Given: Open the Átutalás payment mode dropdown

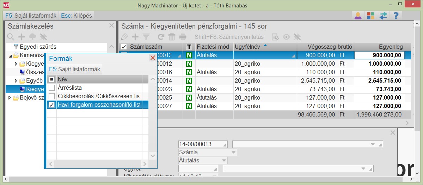Looking at the screenshot, I should (223, 160).
